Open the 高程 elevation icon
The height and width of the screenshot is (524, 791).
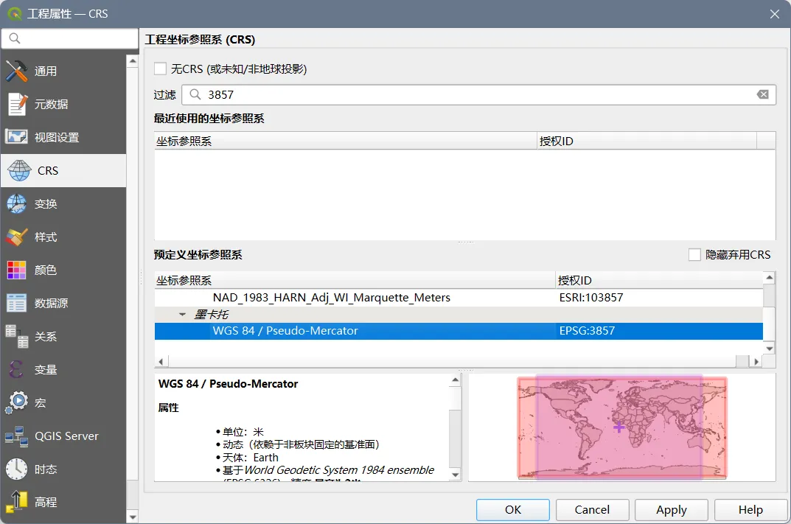coord(17,502)
